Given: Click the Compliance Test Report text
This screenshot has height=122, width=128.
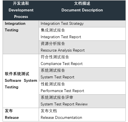Looking at the screenshot, I should click(x=62, y=64).
